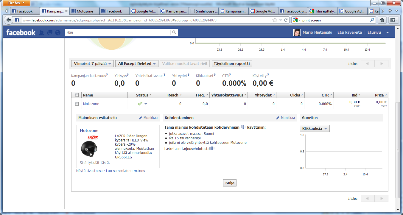This screenshot has width=403, height=215.
Task: Click the print screen search field
Action: [x=335, y=20]
